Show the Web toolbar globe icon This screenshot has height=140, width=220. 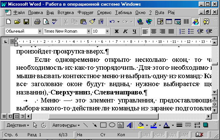click(x=149, y=22)
